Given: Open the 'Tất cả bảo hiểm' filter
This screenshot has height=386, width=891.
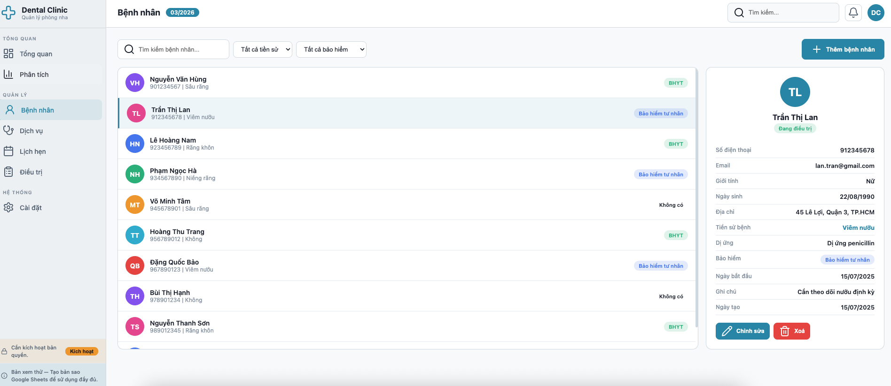Looking at the screenshot, I should 331,49.
